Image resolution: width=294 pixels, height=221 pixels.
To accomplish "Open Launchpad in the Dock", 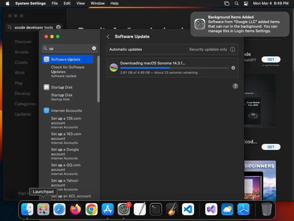I will pyautogui.click(x=43, y=209).
